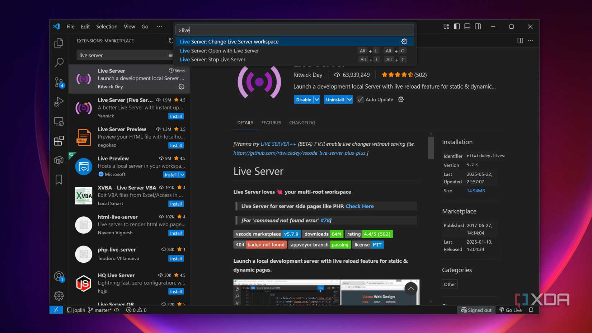592x333 pixels.
Task: Toggle the primary sidebar visibility
Action: [x=456, y=26]
